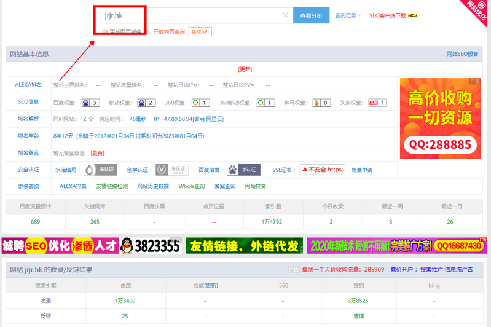The height and width of the screenshot is (327, 491).
Task: Click the 信息流广告 link
Action: coord(459,269)
